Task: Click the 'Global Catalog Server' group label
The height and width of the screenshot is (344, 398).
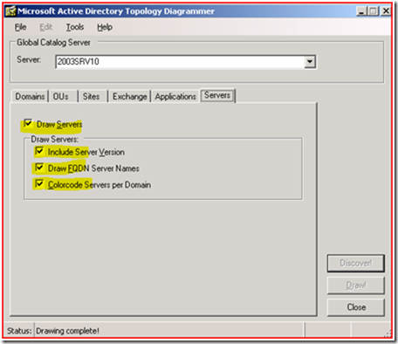Action: point(53,43)
